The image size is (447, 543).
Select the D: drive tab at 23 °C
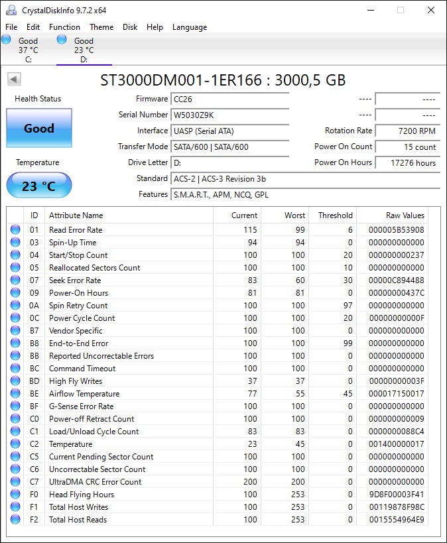tap(84, 50)
